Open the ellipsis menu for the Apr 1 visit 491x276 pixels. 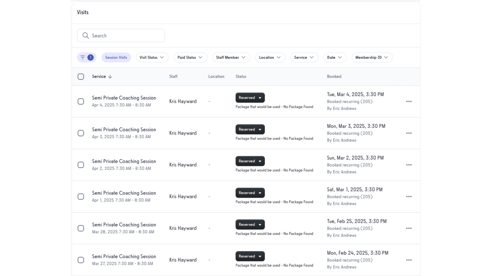409,196
